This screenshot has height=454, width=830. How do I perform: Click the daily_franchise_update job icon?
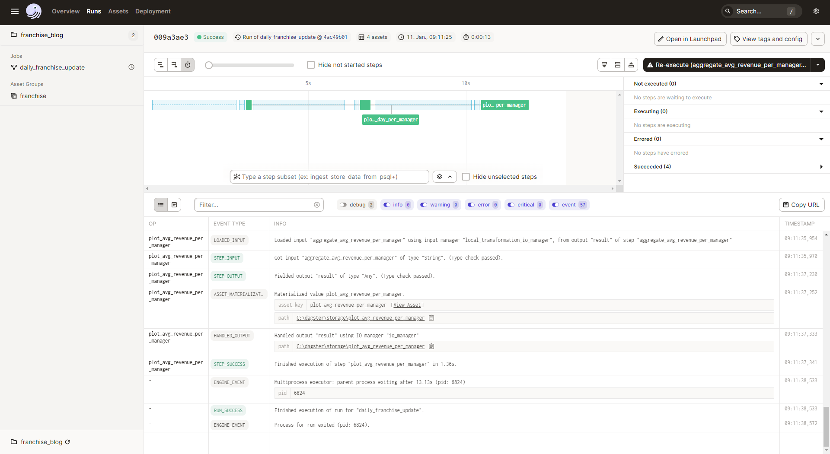(x=14, y=67)
